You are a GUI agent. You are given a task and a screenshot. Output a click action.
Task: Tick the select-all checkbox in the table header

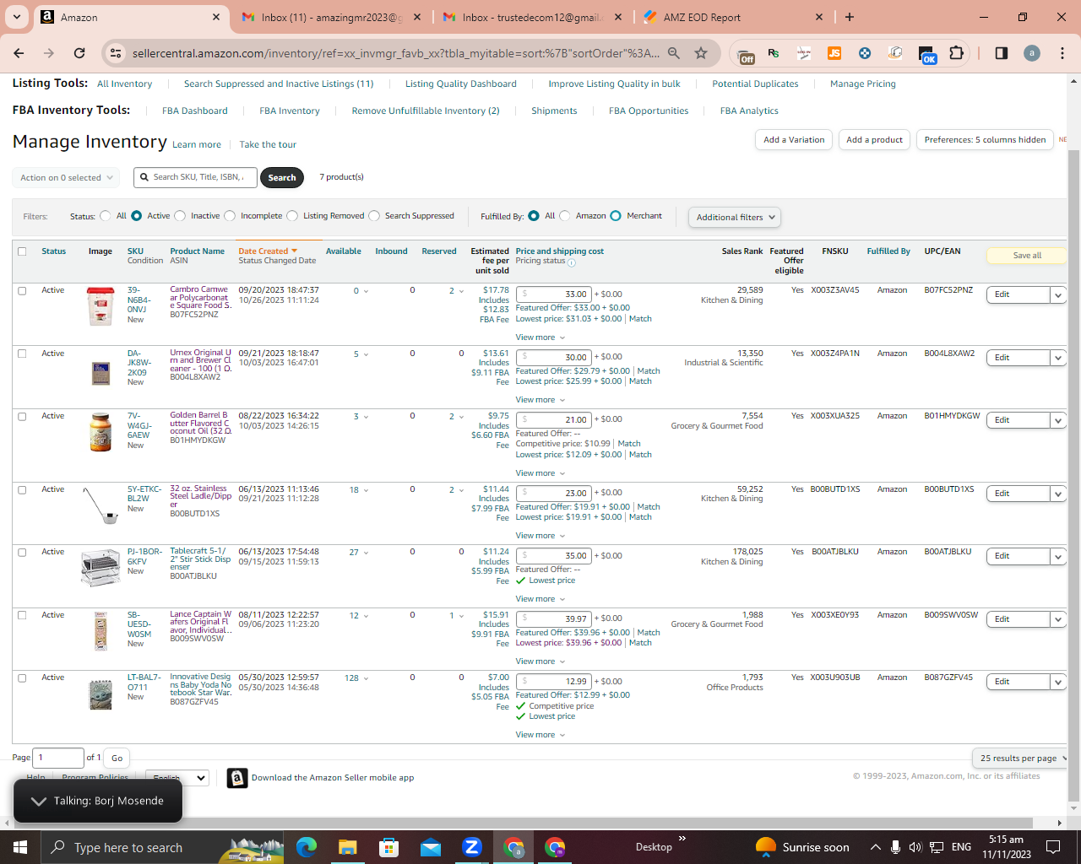[x=22, y=251]
